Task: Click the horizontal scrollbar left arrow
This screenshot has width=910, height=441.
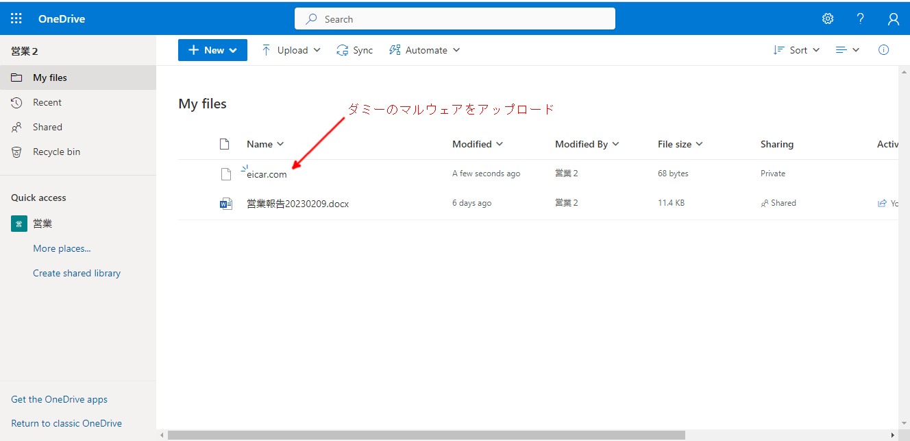Action: point(162,436)
